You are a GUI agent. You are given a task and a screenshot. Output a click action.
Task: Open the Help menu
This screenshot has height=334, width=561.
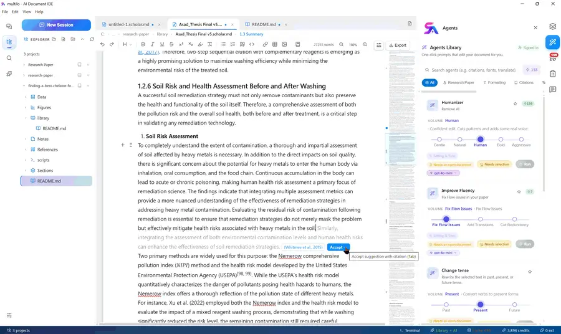point(39,12)
